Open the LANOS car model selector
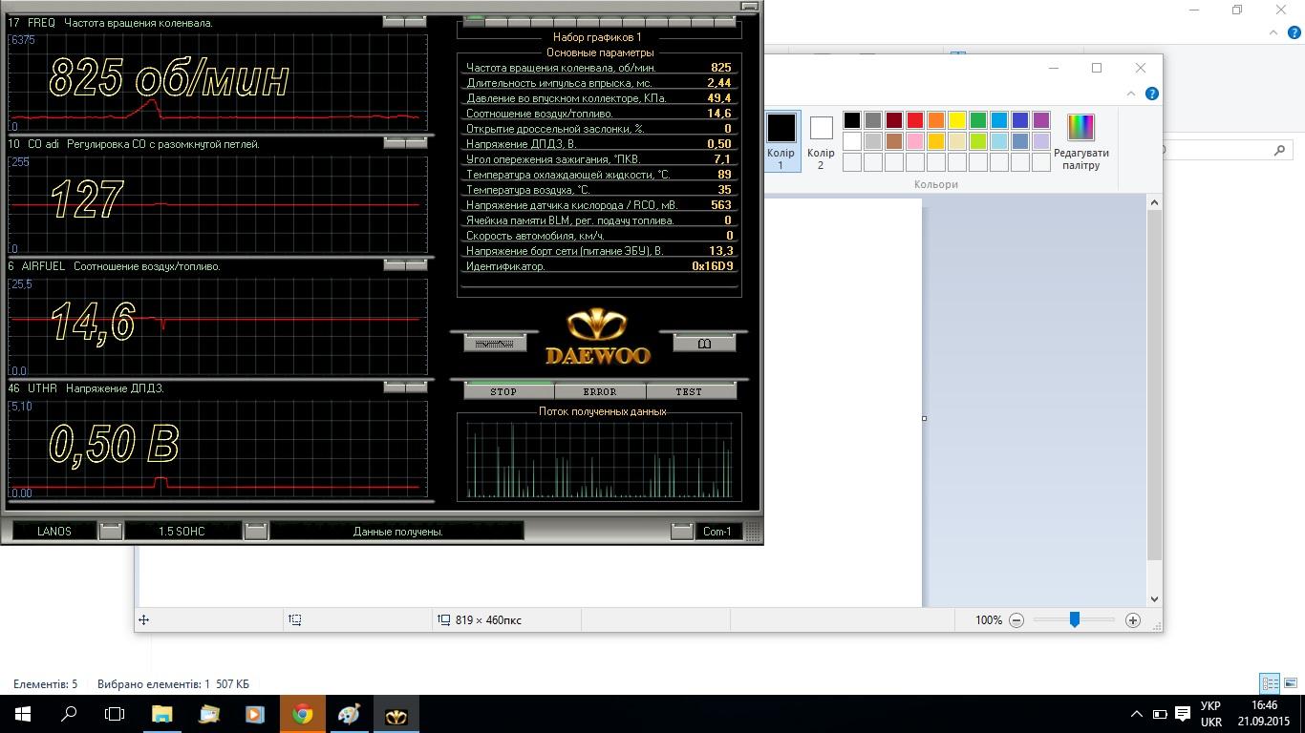The height and width of the screenshot is (733, 1305). coord(111,531)
